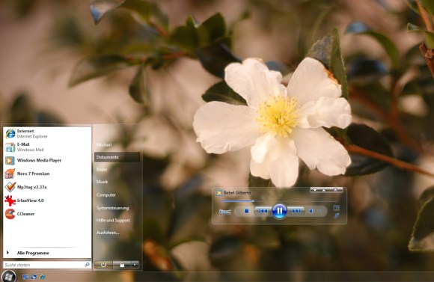434x282 pixels.
Task: Open Computer from the Start menu
Action: (x=106, y=194)
